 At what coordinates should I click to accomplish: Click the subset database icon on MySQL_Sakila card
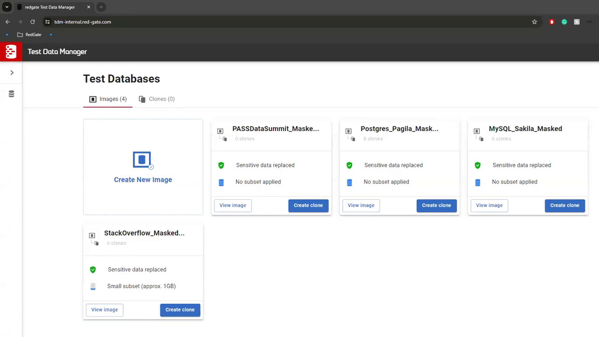click(x=477, y=182)
